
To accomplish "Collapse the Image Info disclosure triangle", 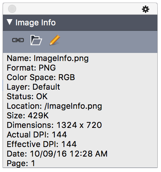I will click(10, 22).
